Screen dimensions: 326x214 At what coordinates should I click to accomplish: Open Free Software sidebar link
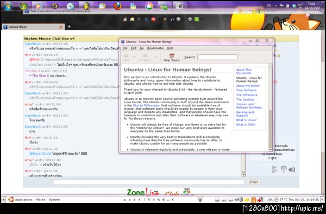[x=246, y=90]
